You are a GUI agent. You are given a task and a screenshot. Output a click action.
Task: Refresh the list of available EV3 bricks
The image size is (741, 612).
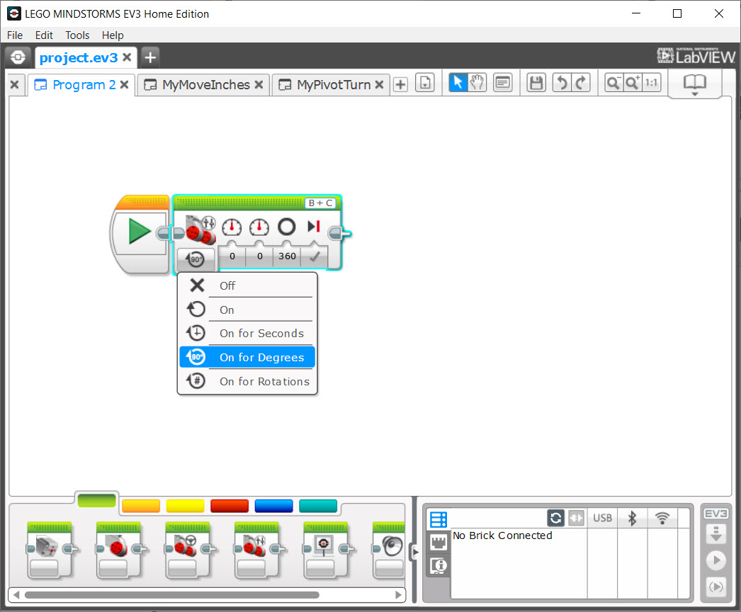555,518
